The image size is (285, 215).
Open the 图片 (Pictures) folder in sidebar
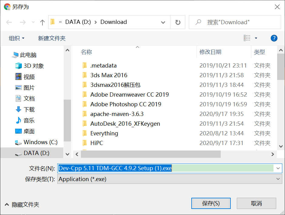pyautogui.click(x=29, y=88)
